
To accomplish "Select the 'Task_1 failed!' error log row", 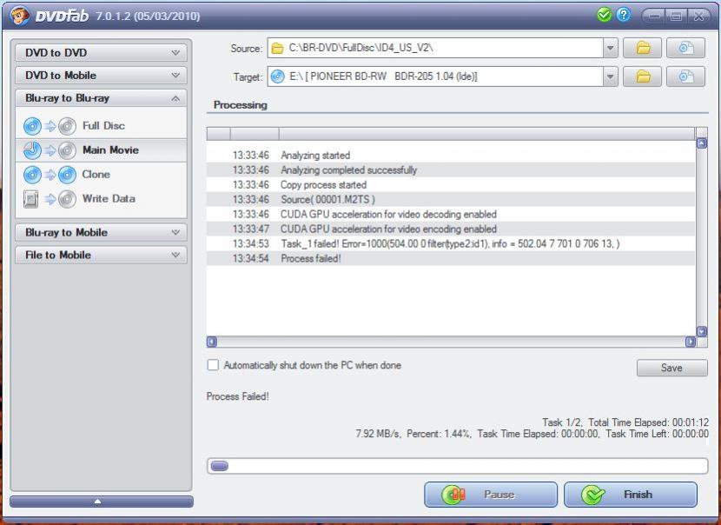I will coord(451,244).
